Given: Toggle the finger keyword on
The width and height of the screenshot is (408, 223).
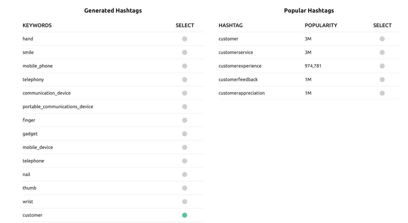Looking at the screenshot, I should click(185, 120).
